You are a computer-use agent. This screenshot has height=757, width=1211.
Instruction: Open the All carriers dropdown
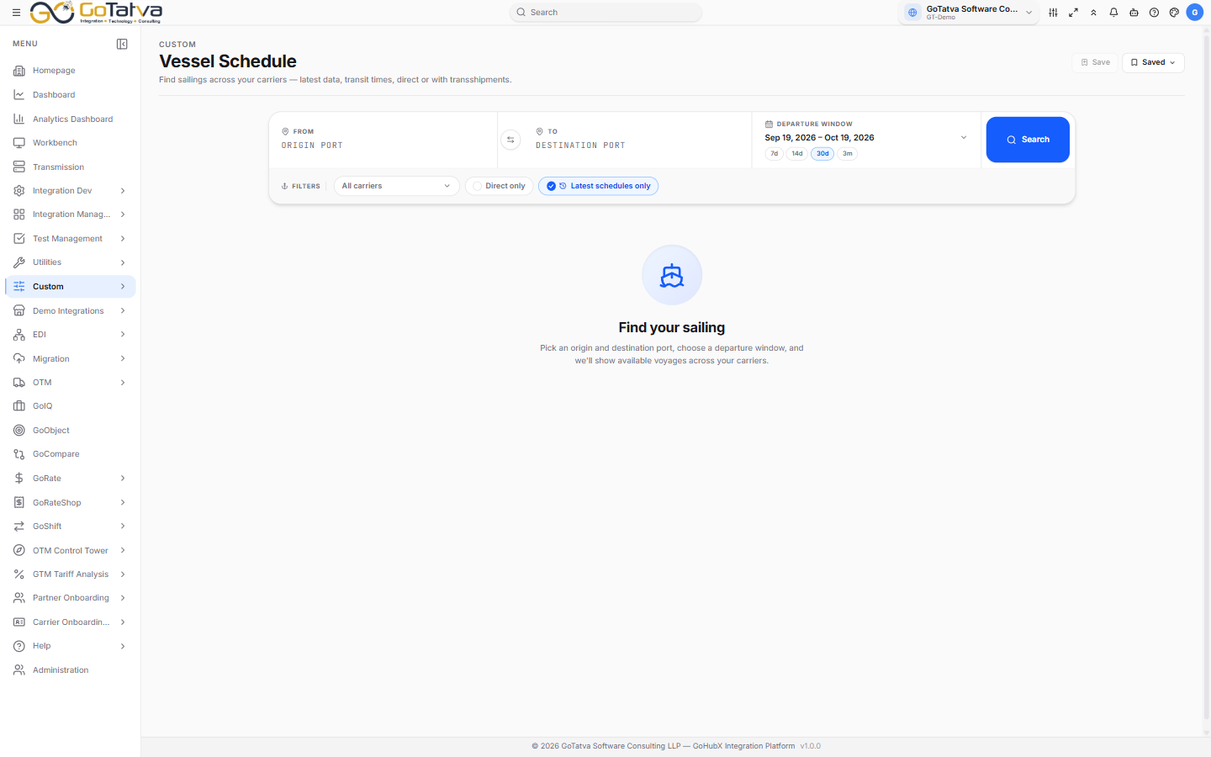coord(396,186)
